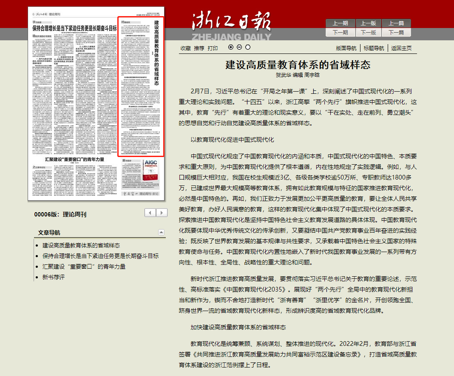Image resolution: width=454 pixels, height=376 pixels.
Task: Open article 汇聚建设"重要窗口"的青年力量 in list
Action: click(x=84, y=267)
